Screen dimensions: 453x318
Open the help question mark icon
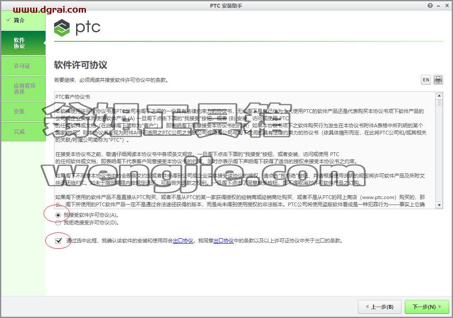430,5
